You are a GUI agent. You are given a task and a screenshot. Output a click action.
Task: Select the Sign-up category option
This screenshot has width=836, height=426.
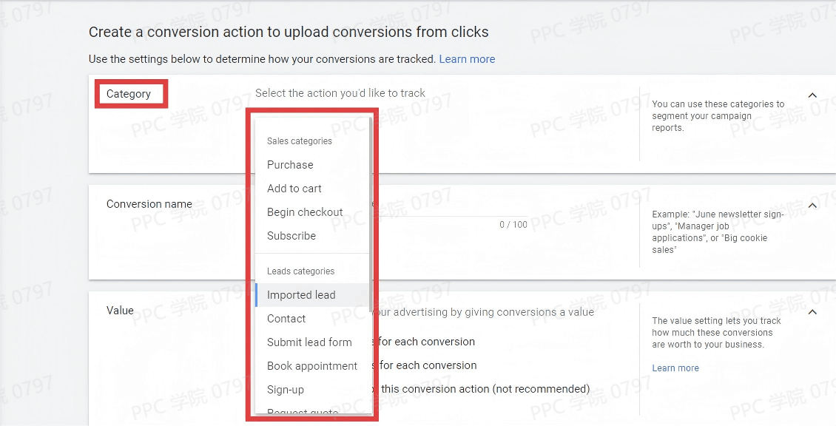pos(286,390)
